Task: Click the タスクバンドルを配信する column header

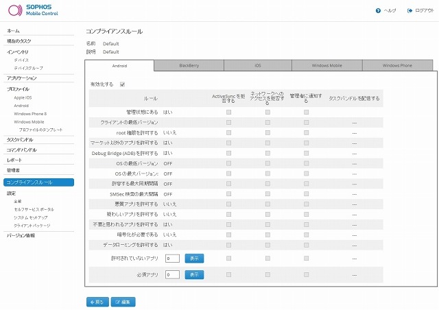Action: (354, 98)
